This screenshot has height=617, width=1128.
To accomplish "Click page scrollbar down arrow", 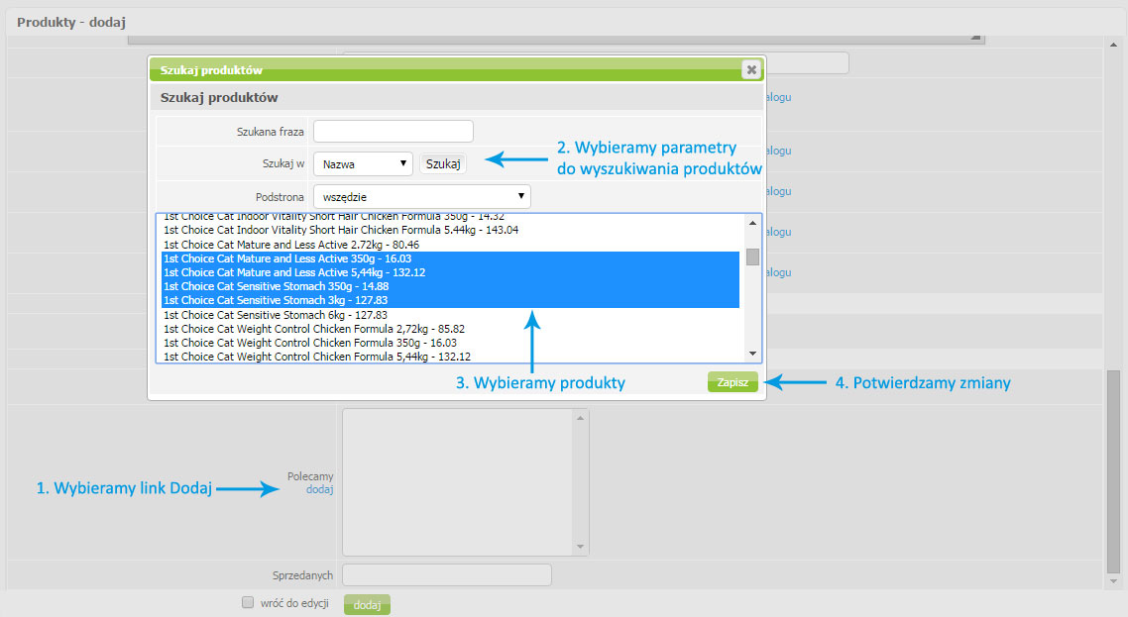I will tap(1113, 581).
